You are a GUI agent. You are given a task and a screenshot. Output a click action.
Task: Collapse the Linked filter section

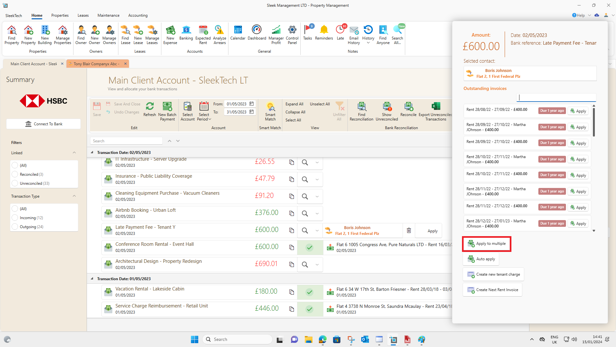74,153
